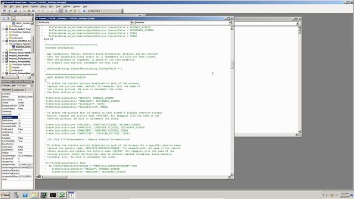Open the Tools menu
Image resolution: width=354 pixels, height=199 pixels.
pyautogui.click(x=58, y=7)
